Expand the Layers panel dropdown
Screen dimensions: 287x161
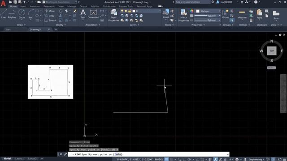(x=135, y=25)
